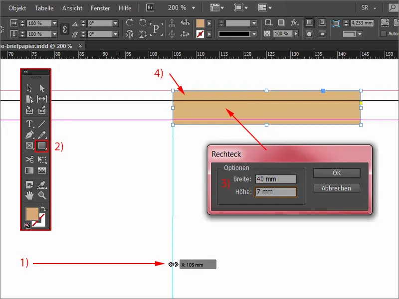Rotate object 90° clockwise

[130, 22]
